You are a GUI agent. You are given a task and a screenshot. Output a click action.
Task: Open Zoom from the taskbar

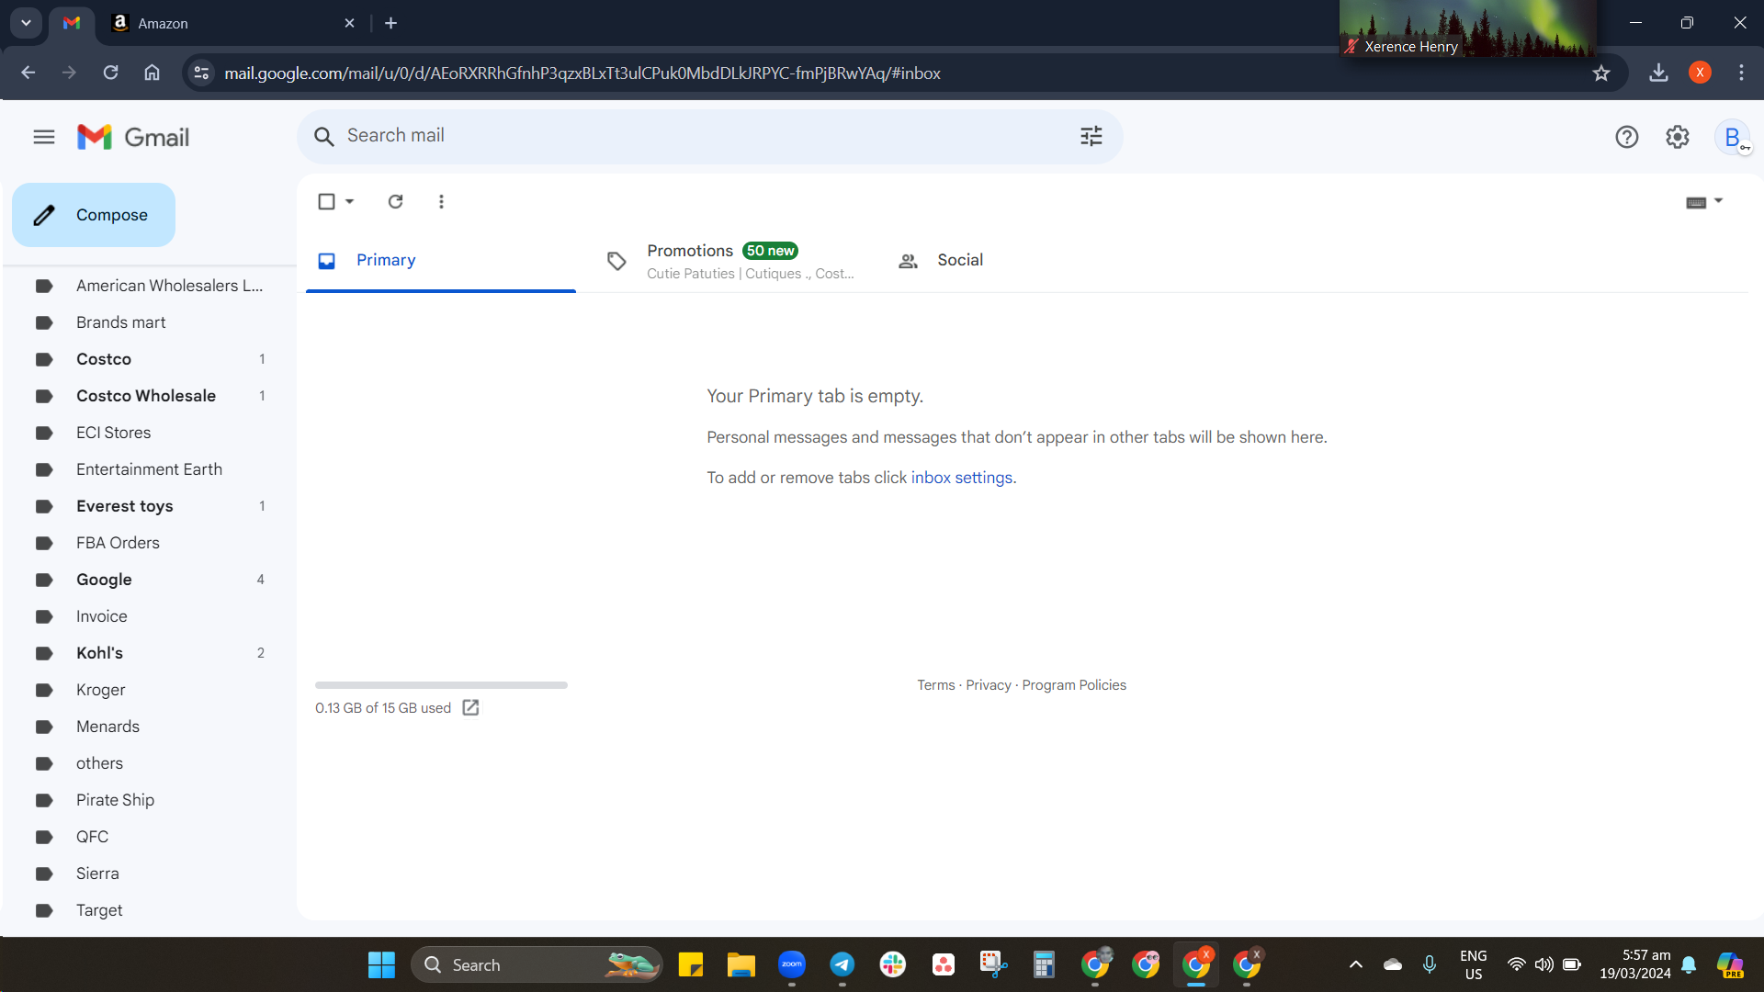(791, 964)
